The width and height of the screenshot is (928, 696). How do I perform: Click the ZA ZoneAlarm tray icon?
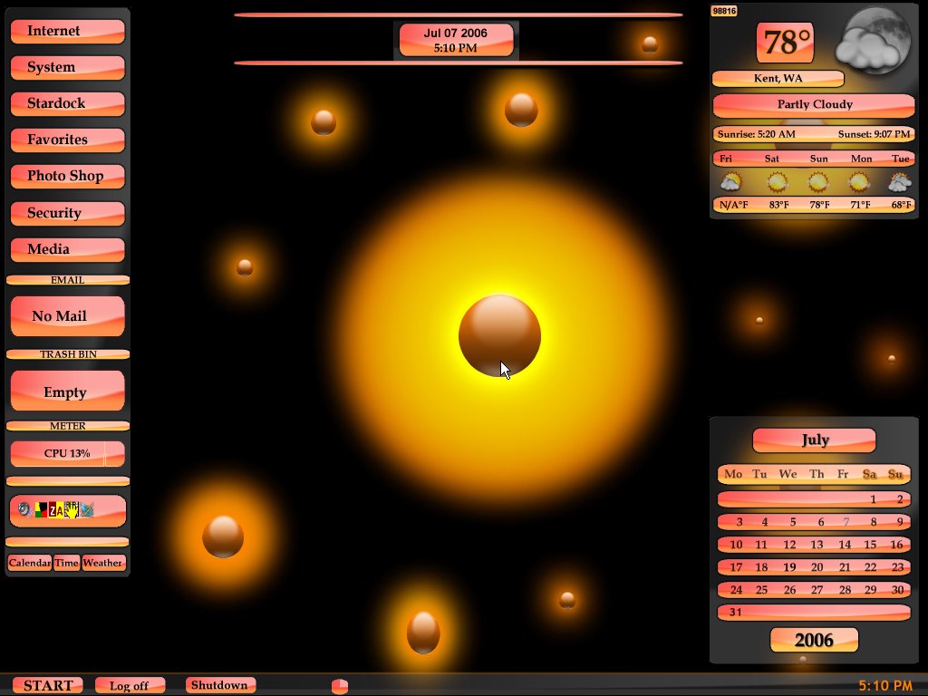[55, 511]
